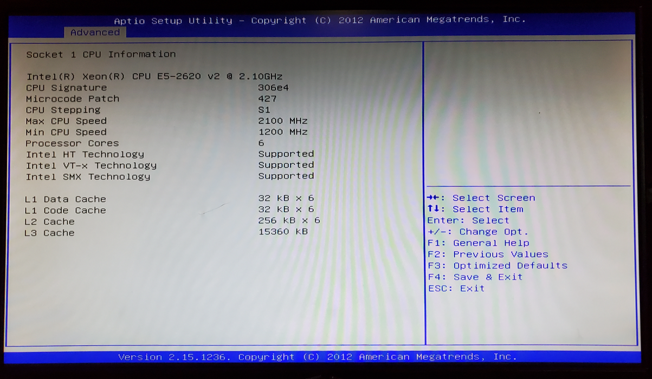Click the L1 Code Cache value 32 kB x 6

click(286, 209)
